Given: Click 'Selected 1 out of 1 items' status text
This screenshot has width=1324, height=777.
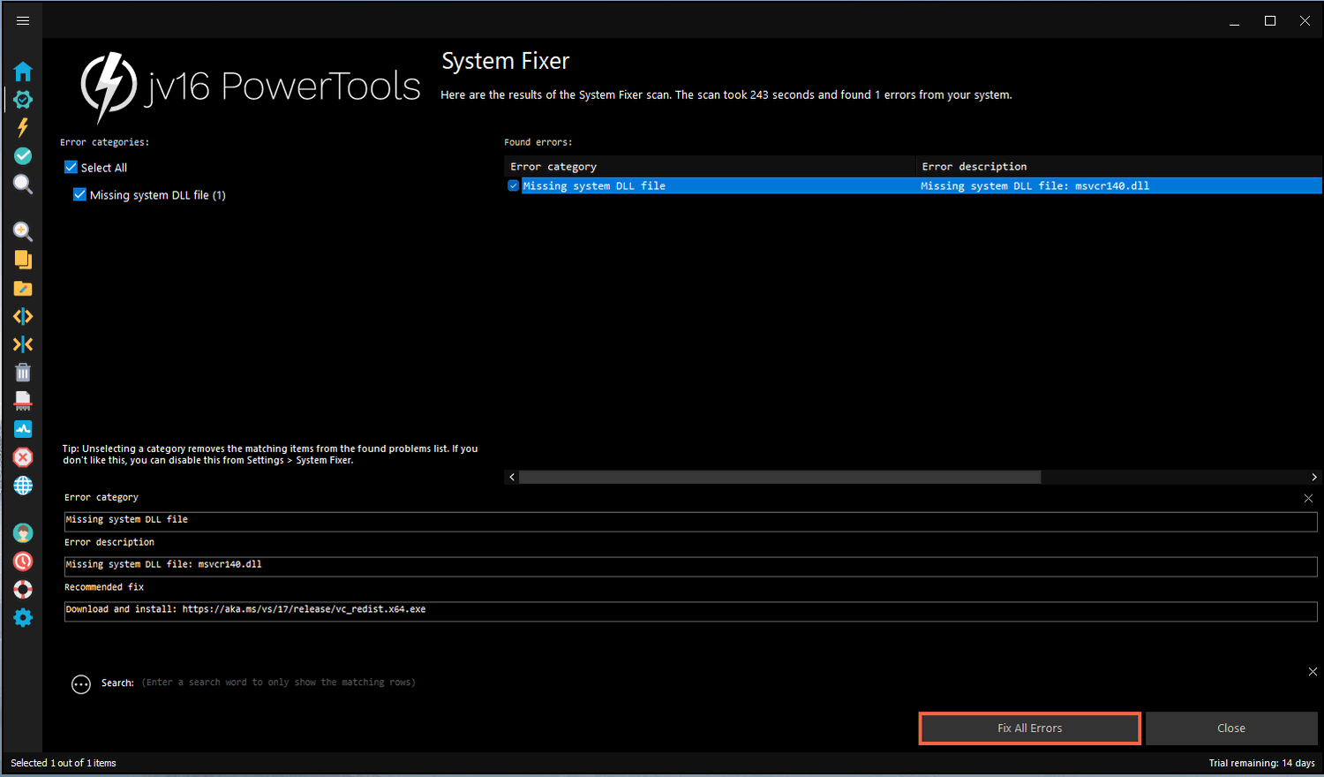Looking at the screenshot, I should point(64,763).
